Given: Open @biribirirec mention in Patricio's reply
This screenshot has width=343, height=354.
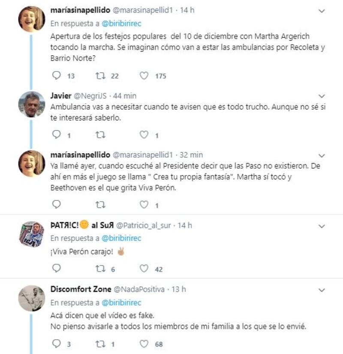Looking at the screenshot, I should (121, 238).
